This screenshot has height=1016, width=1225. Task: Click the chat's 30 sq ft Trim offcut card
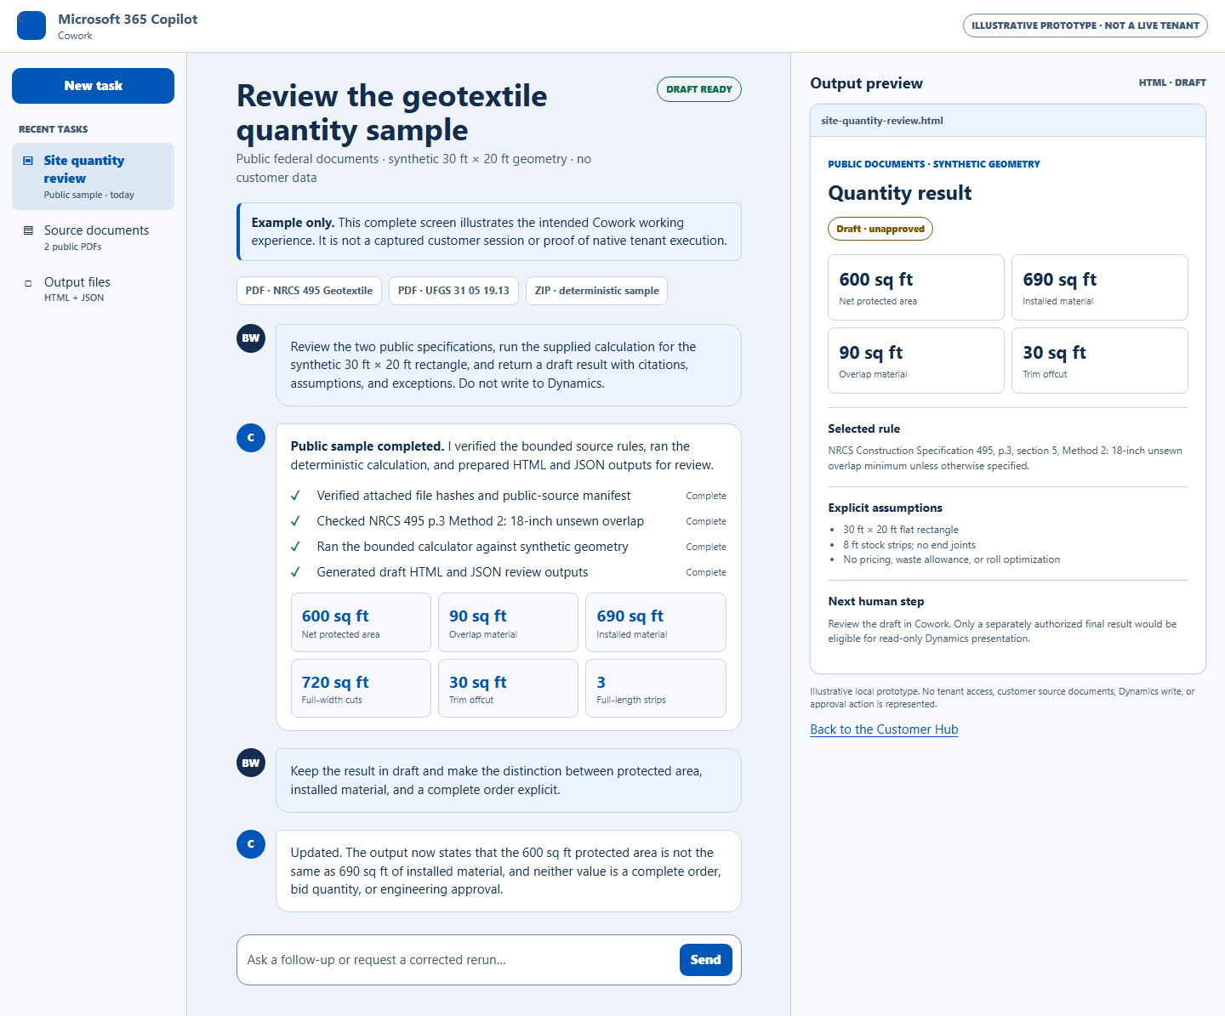pos(508,689)
